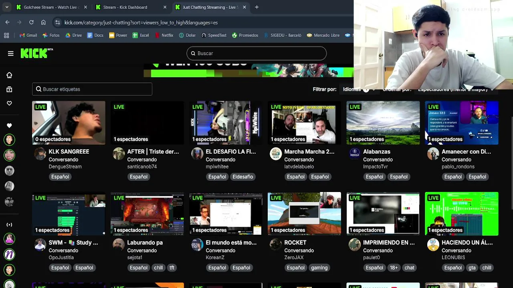
Task: Open EL DESAFIO LA FI... stream thumbnail
Action: [226, 122]
